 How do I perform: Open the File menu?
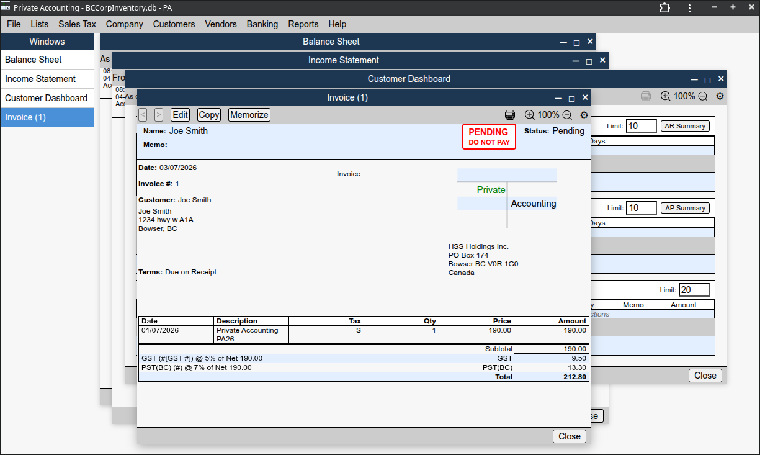(x=14, y=24)
